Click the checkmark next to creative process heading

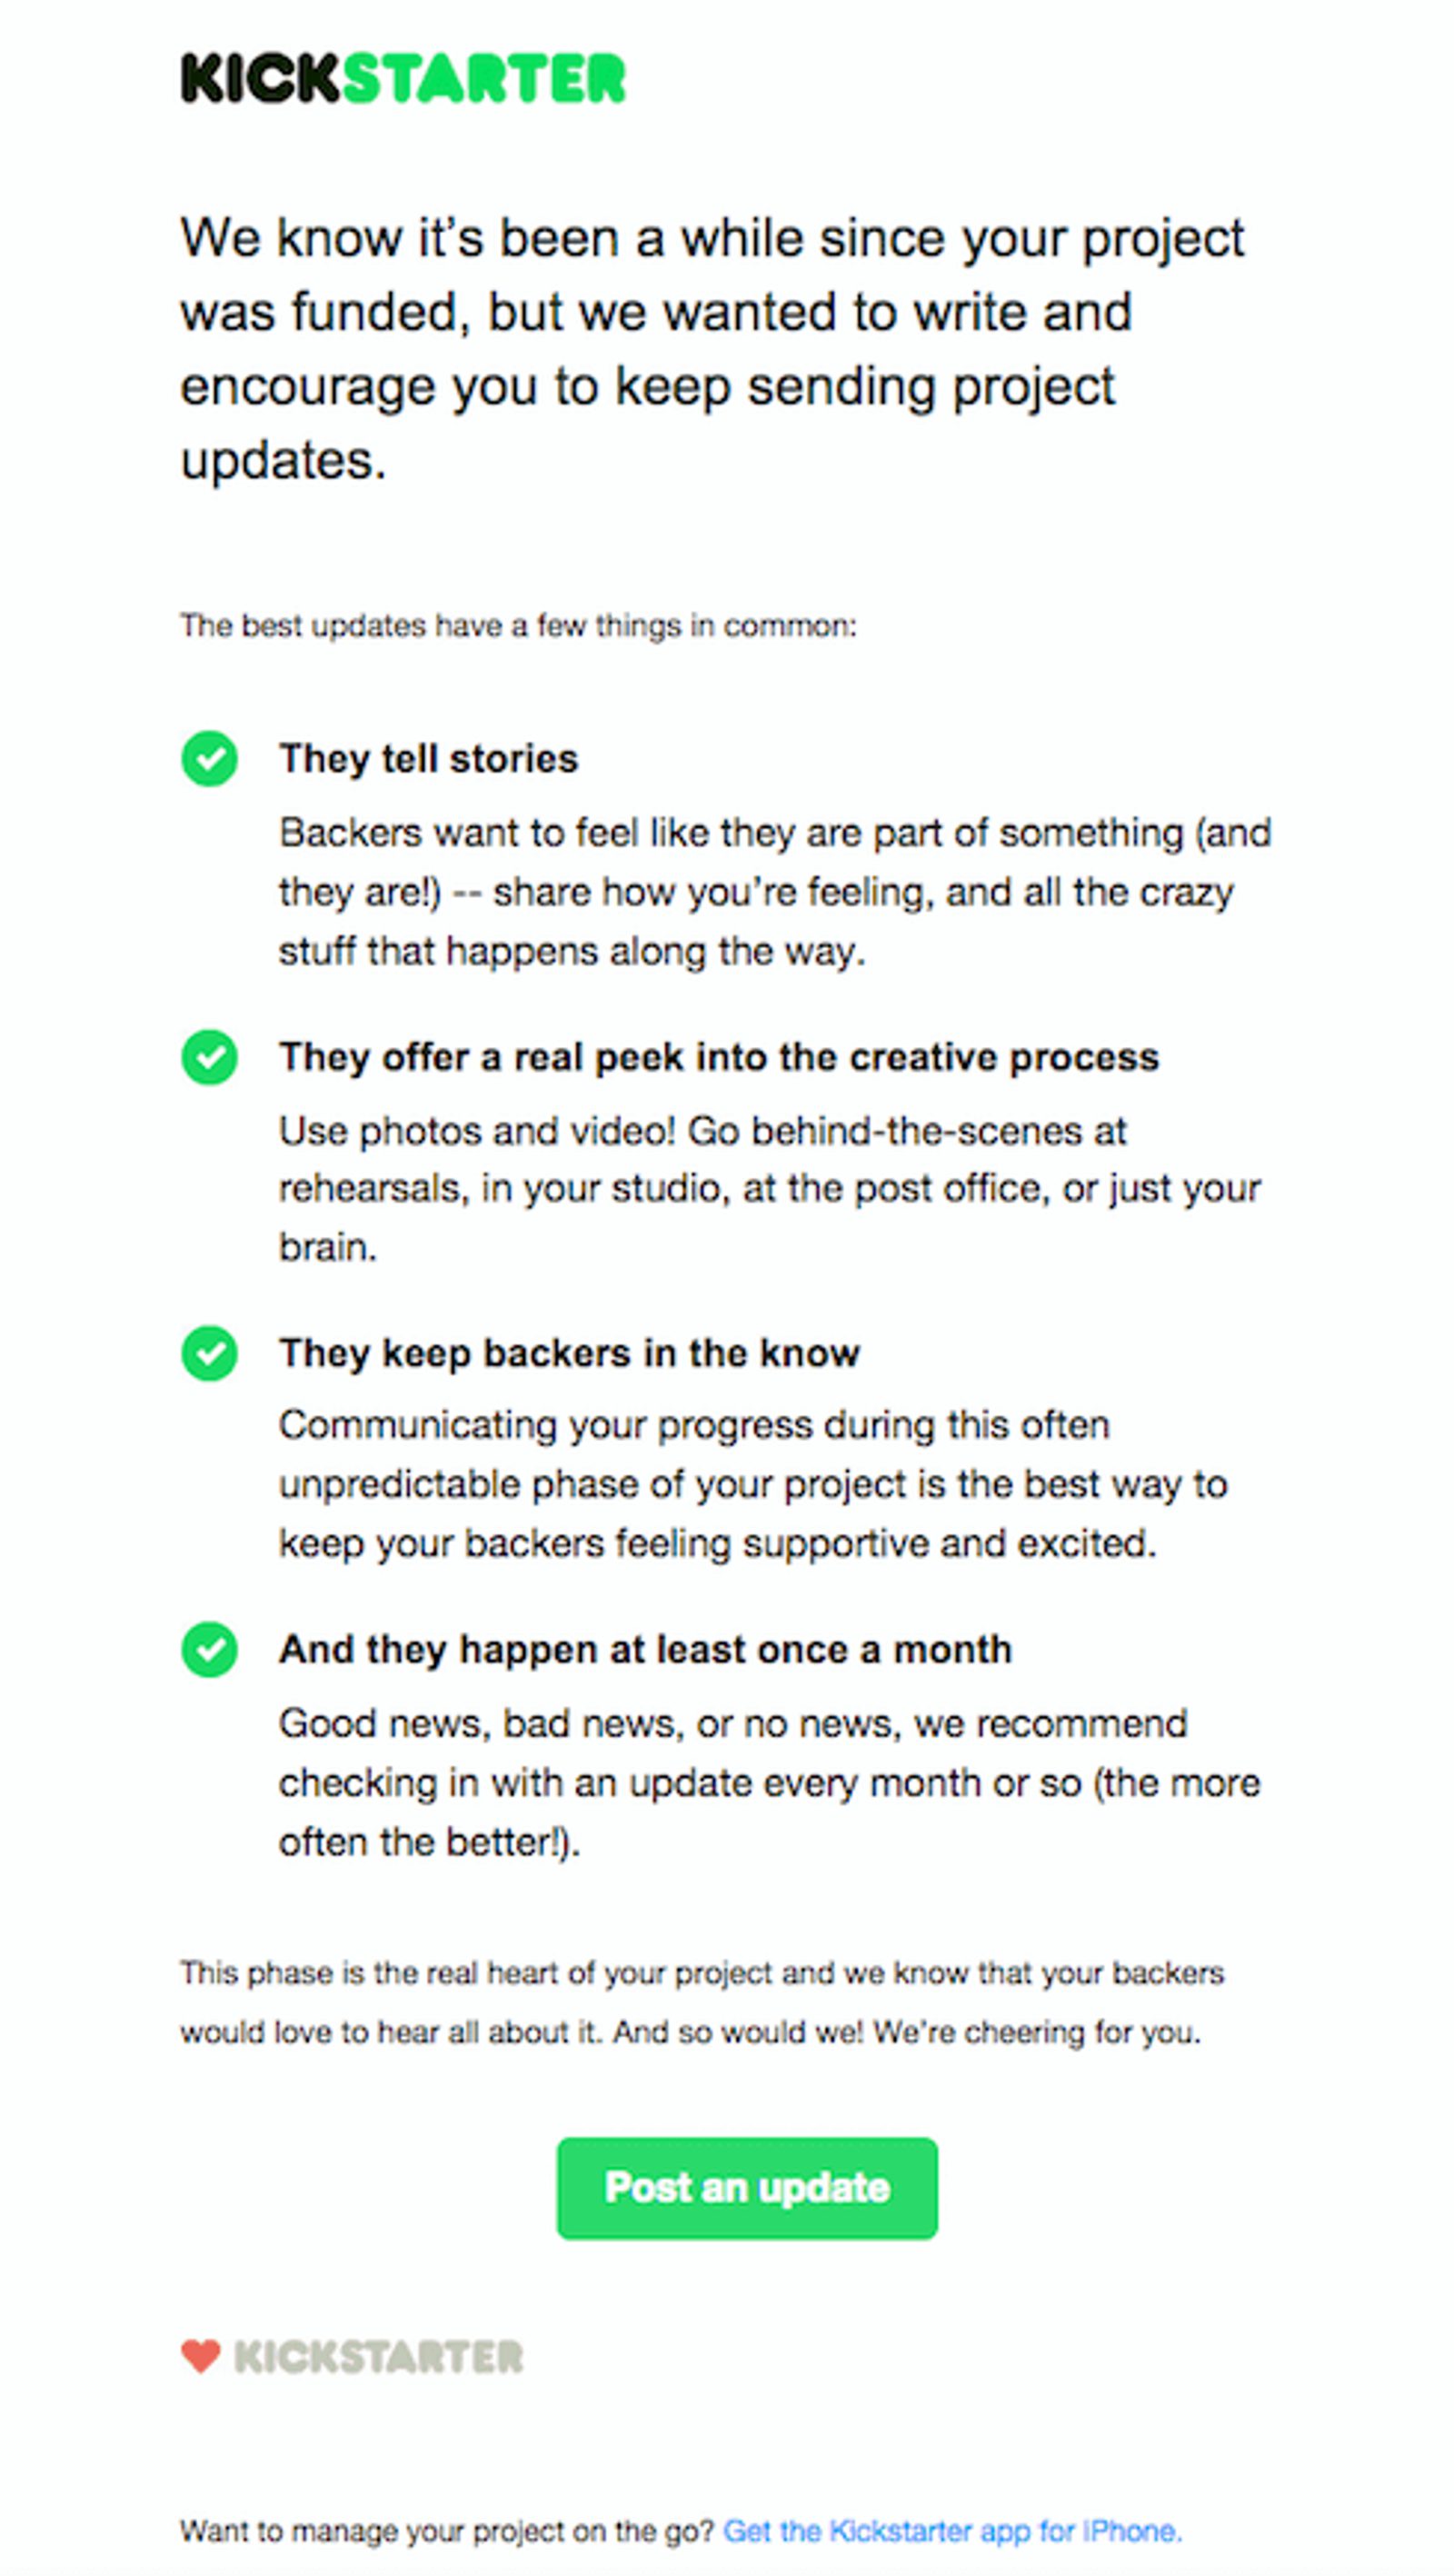click(209, 1057)
